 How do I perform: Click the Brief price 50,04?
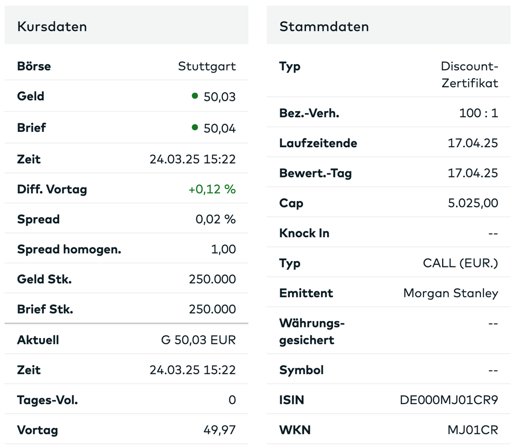tap(219, 128)
